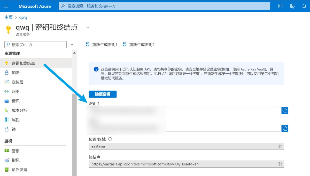The image size is (310, 176).
Task: Open the qwq breadcrumb link
Action: (x=23, y=17)
